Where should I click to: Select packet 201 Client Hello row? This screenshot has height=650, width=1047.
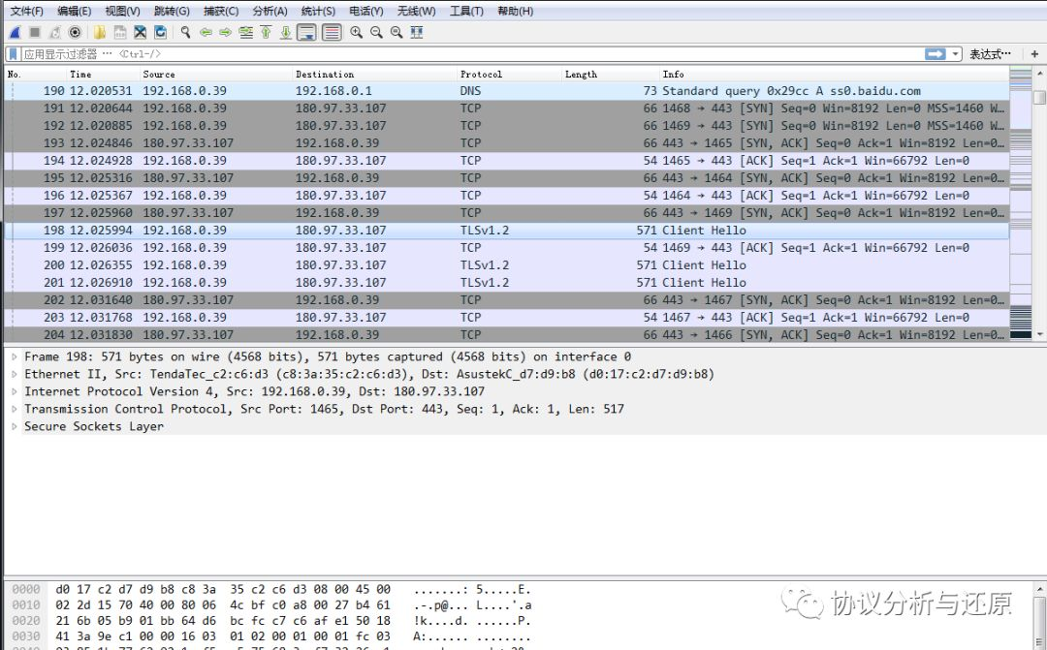point(507,282)
